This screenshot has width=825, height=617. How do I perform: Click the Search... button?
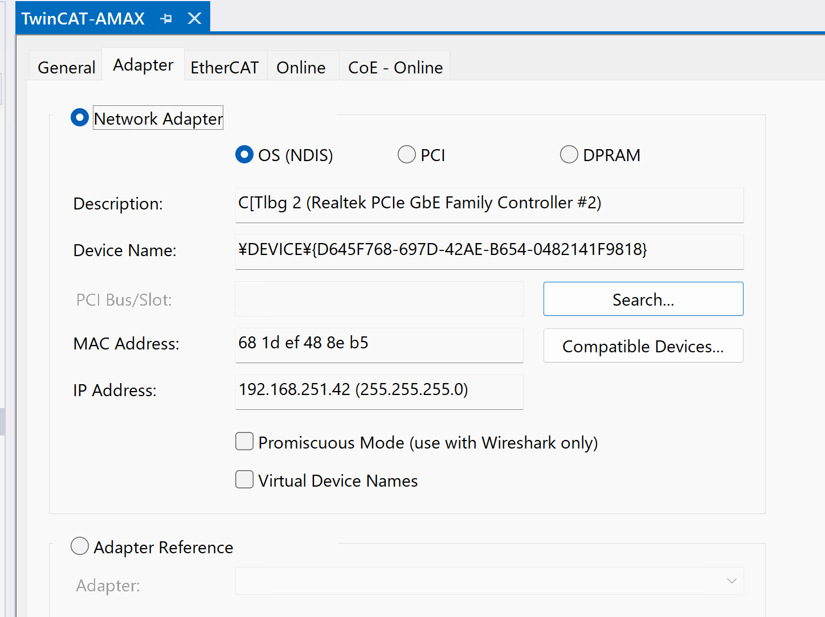(643, 299)
